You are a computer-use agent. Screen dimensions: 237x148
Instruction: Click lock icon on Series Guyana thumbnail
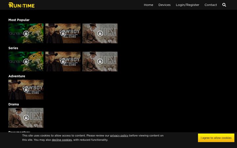[26, 61]
